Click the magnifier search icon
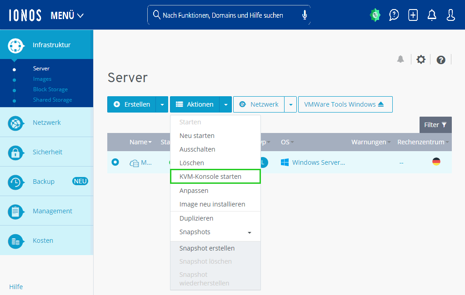This screenshot has height=295, width=465. point(156,15)
